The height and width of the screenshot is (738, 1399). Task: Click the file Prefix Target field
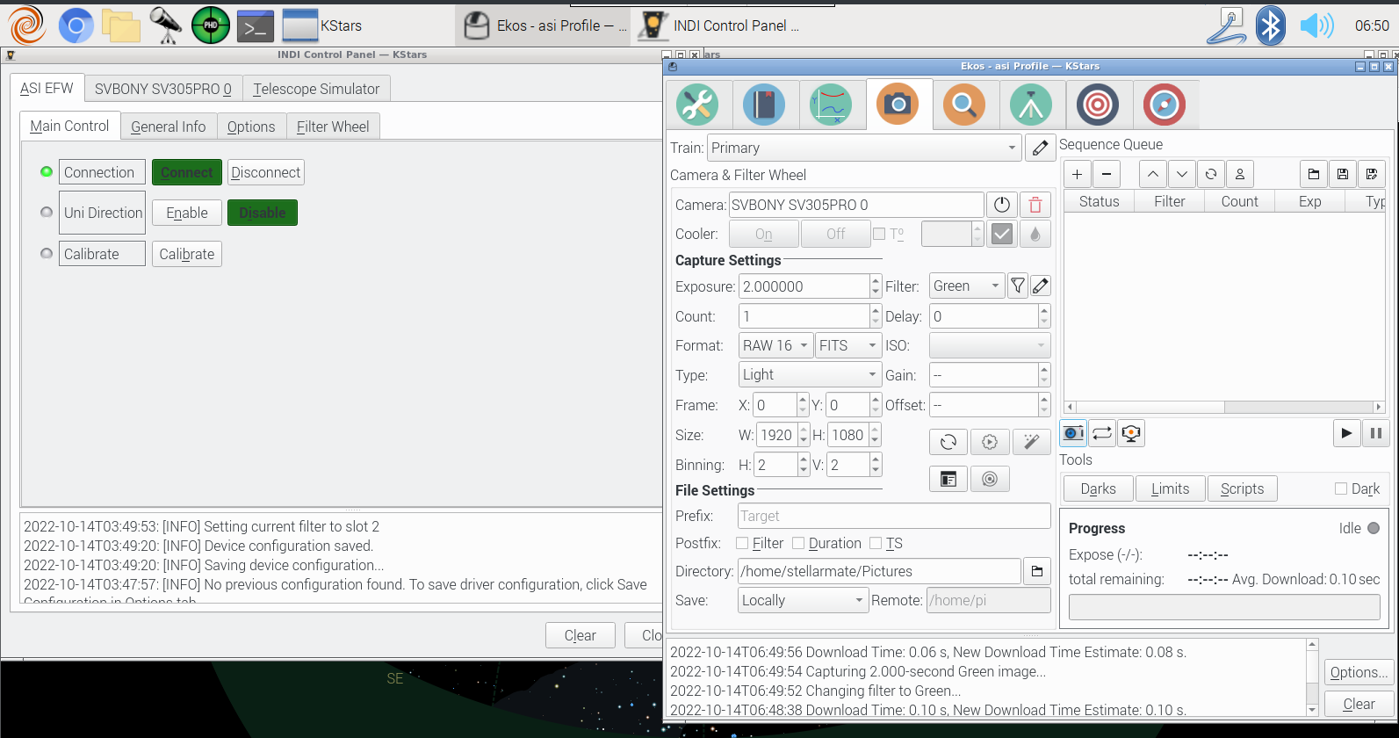tap(894, 516)
